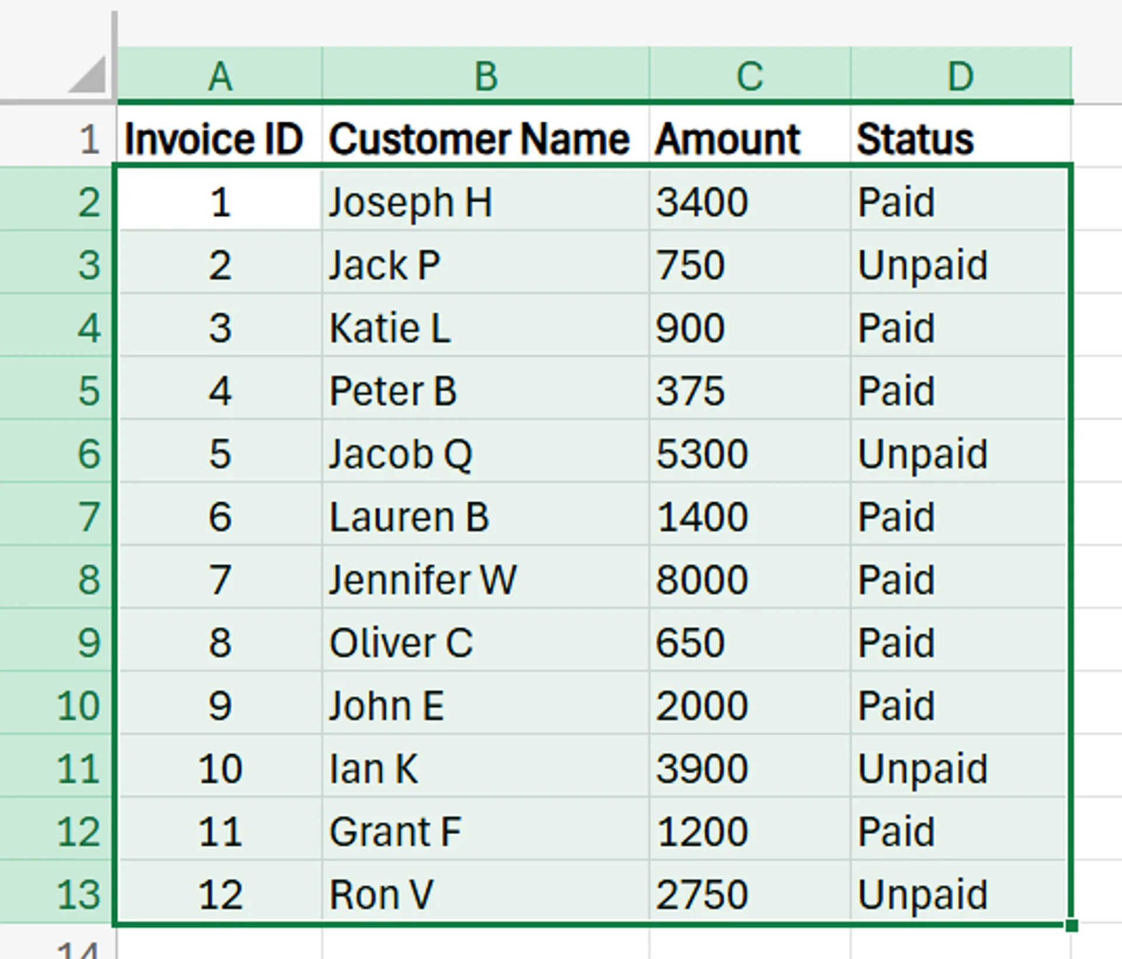Select row header 13

82,894
